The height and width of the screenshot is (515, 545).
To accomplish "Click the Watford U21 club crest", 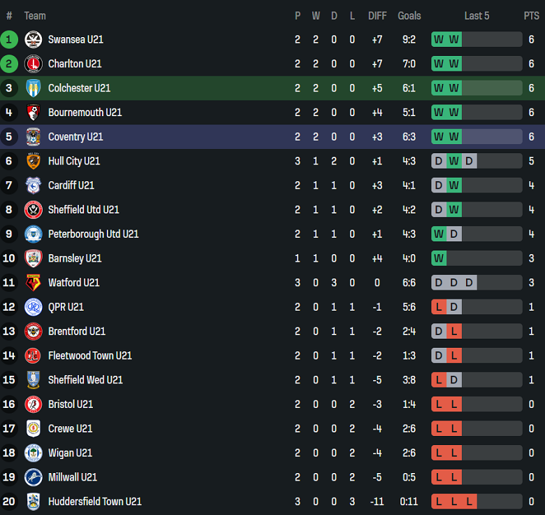I will tap(33, 283).
